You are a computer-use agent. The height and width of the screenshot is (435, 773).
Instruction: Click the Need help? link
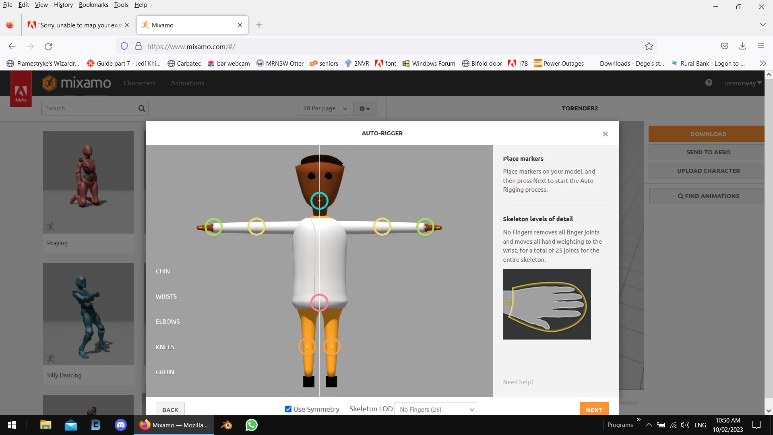(x=518, y=382)
